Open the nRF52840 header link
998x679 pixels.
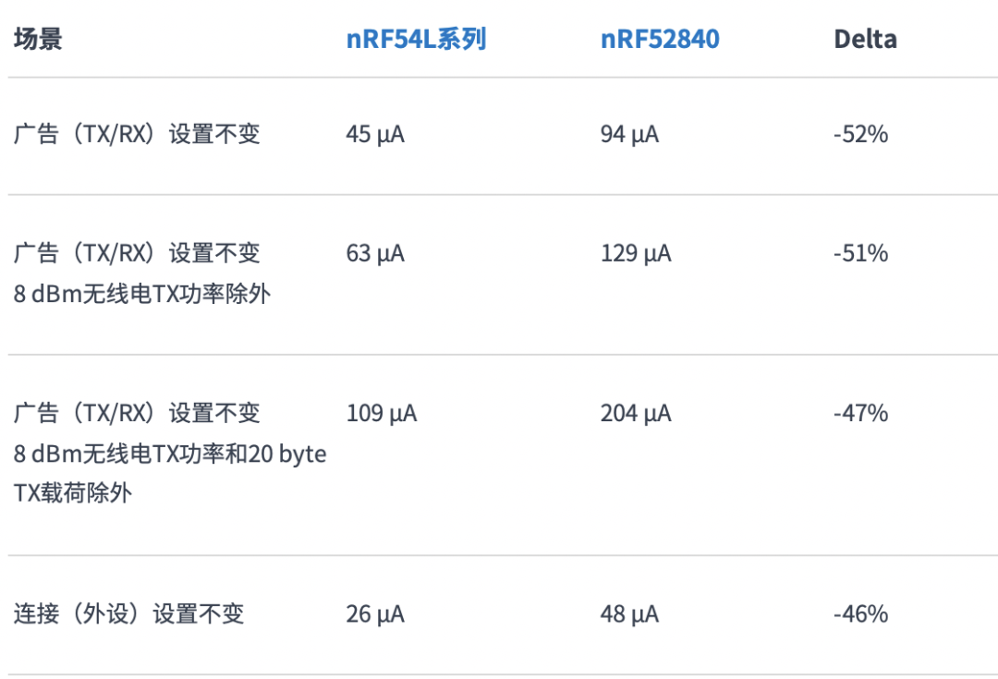pyautogui.click(x=660, y=40)
